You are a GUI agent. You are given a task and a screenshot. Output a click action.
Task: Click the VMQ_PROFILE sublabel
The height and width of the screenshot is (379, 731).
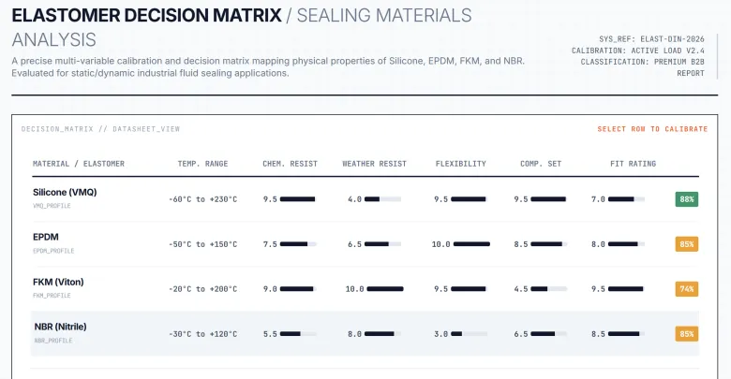[52, 206]
